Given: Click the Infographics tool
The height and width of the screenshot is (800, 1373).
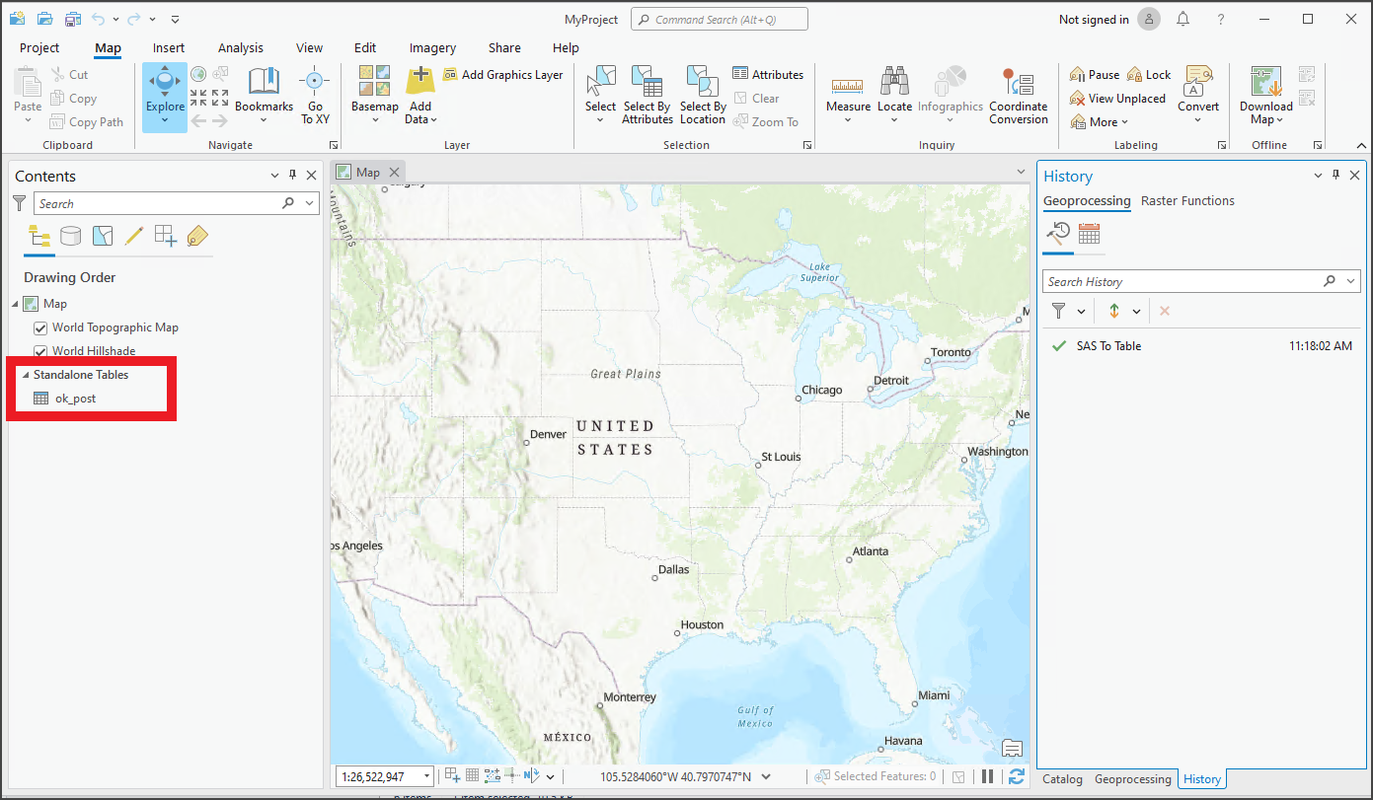Looking at the screenshot, I should pyautogui.click(x=950, y=96).
